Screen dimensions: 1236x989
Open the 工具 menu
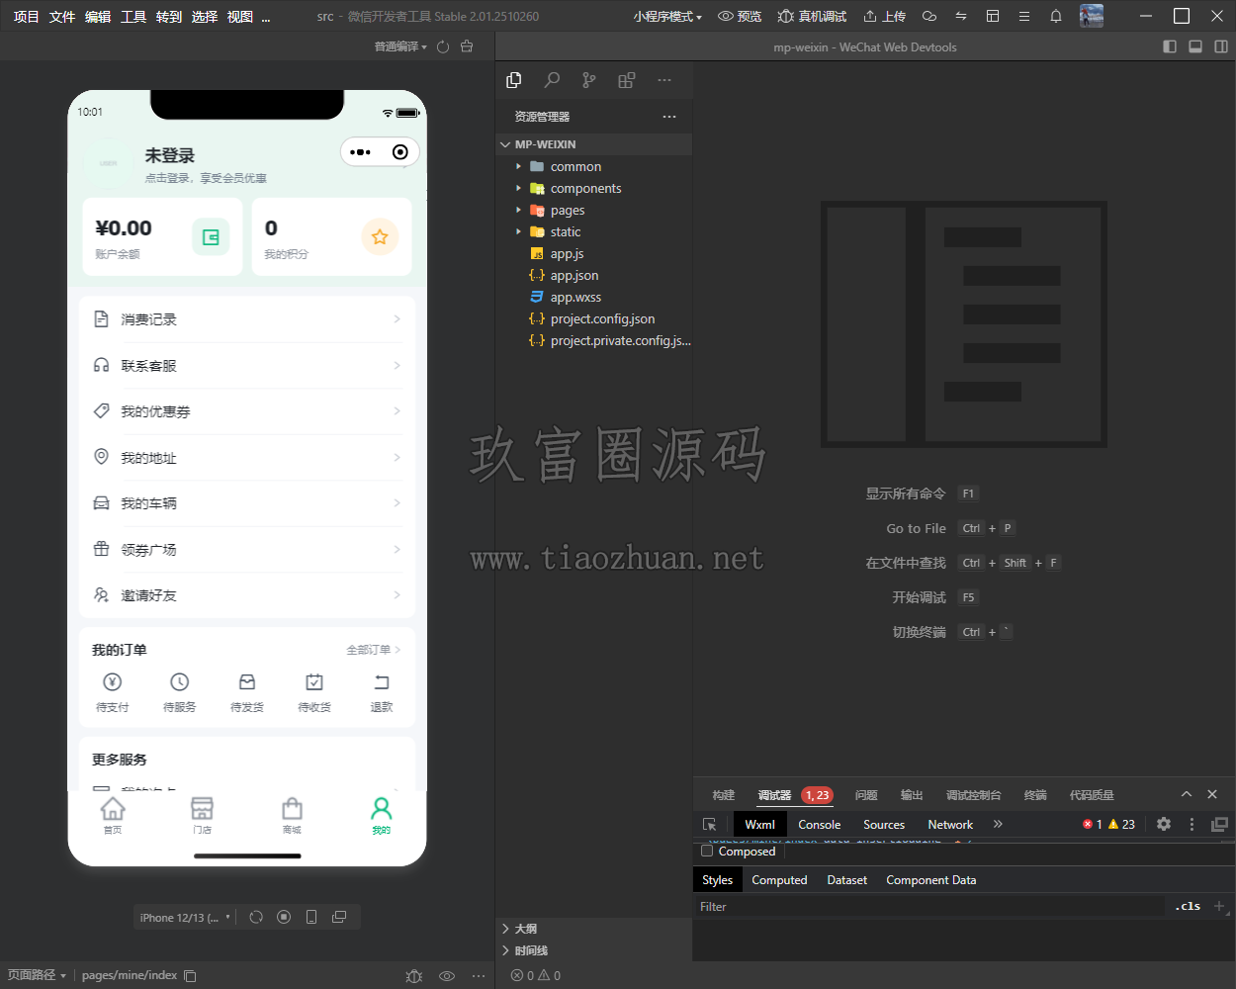(133, 16)
